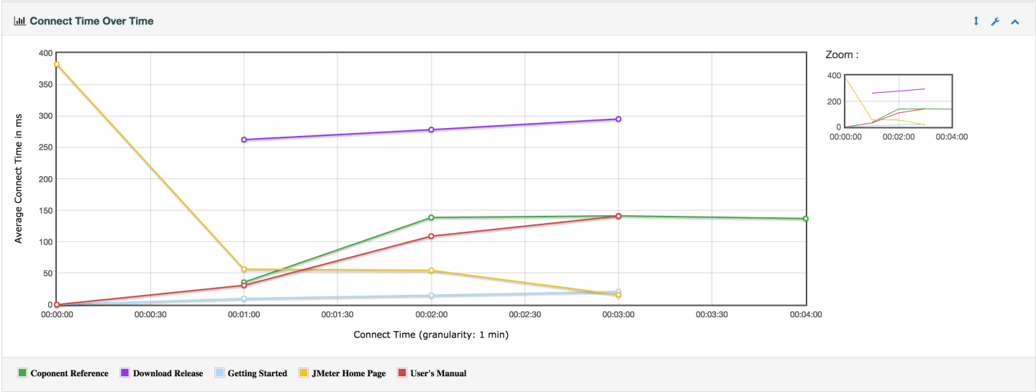
Task: Toggle the User's Manual series label
Action: (x=439, y=373)
